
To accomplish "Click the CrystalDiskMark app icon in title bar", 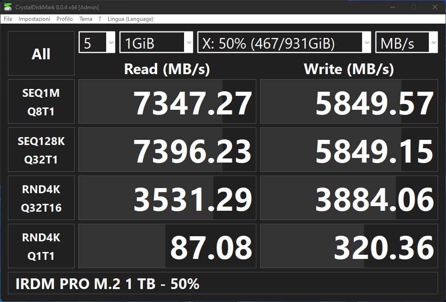I will coord(8,7).
